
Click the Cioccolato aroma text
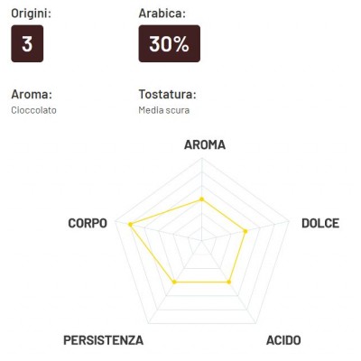(x=33, y=110)
